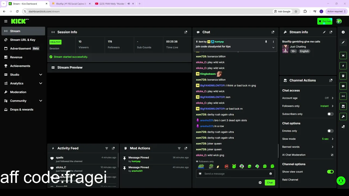Click the Go live button

click(325, 21)
